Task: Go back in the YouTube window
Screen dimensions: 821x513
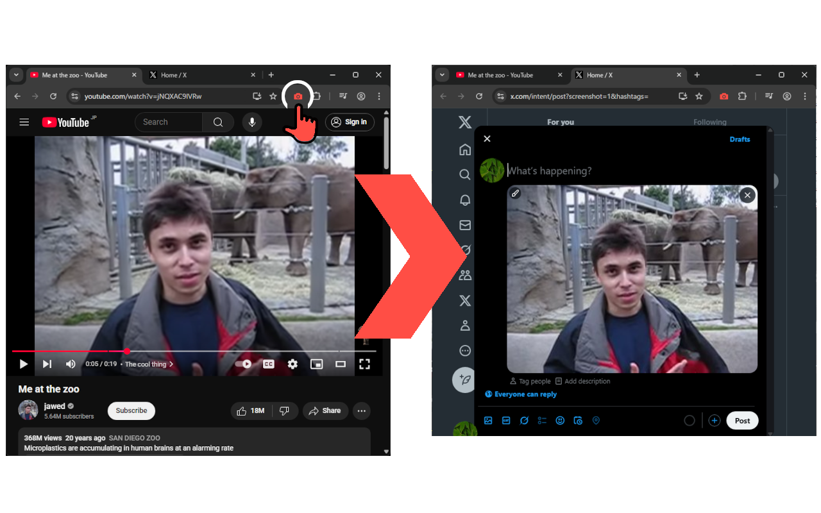Action: pos(17,96)
